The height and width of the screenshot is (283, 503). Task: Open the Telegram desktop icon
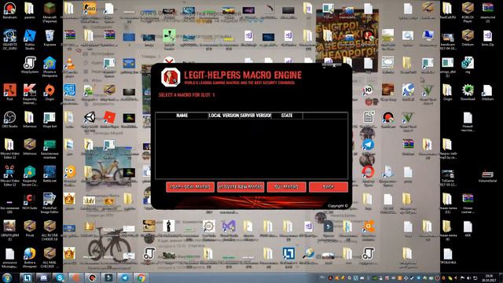coord(368,145)
